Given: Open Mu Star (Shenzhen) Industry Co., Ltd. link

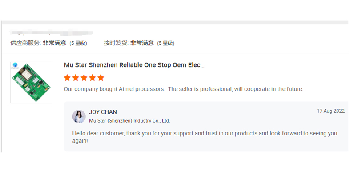Looking at the screenshot, I should pyautogui.click(x=129, y=120).
